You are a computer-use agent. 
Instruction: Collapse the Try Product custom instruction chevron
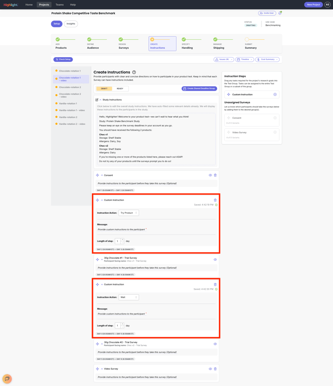tap(102, 200)
